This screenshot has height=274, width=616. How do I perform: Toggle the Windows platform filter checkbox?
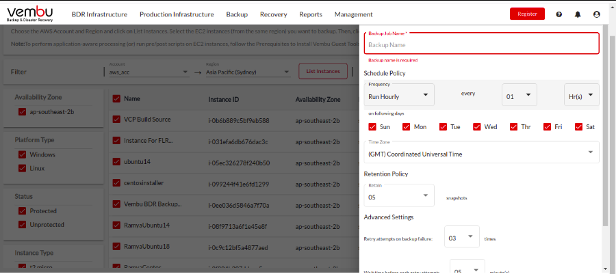pyautogui.click(x=23, y=154)
